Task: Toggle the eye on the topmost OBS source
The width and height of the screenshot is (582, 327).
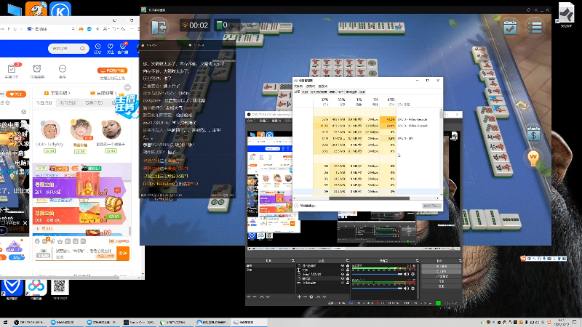Action: click(x=343, y=266)
